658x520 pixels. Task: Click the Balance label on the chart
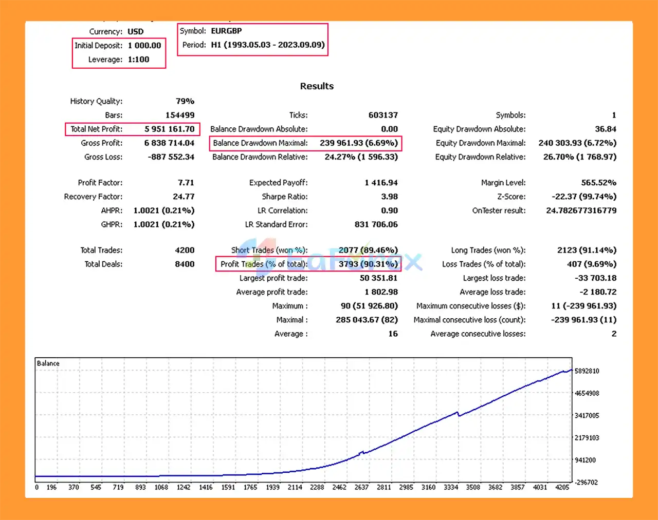pos(48,363)
